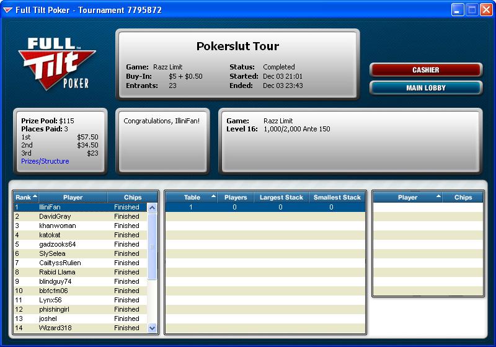Screen dimensions: 496x347
Task: Sort tables by Table column header
Action: coord(192,197)
